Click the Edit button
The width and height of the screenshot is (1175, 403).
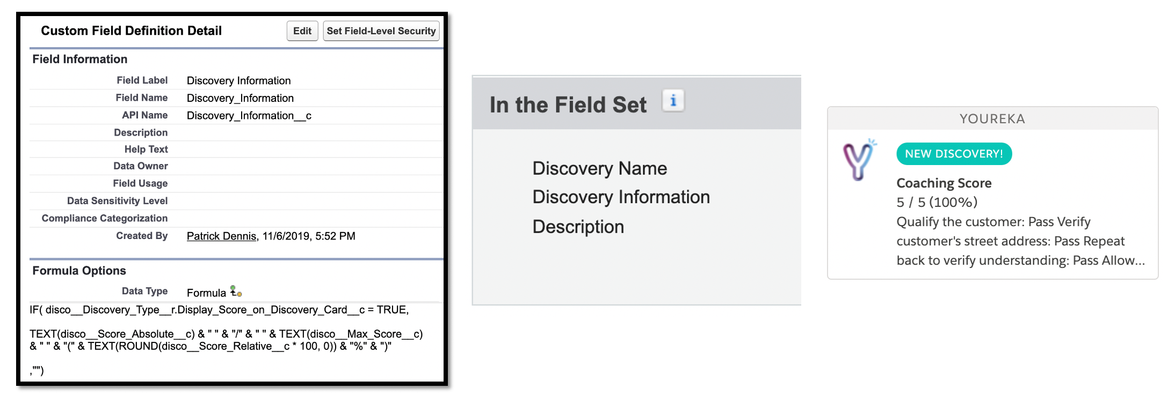(x=302, y=31)
